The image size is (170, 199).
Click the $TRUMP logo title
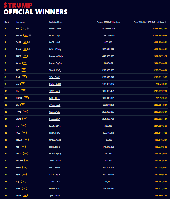18,5
